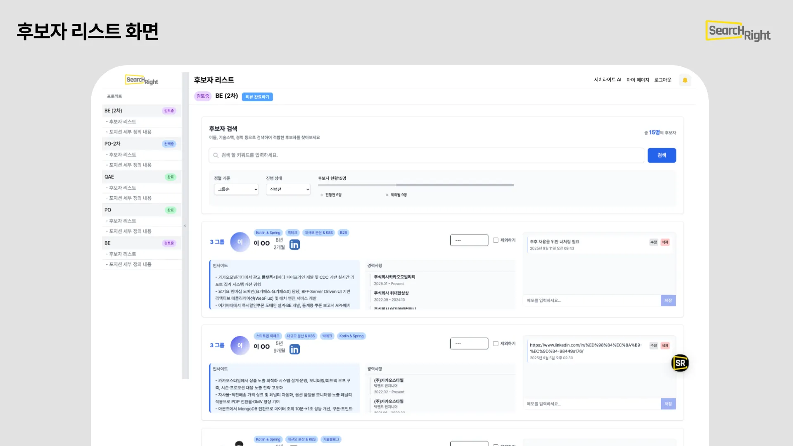Open the 정렬 기준 그룹순 dropdown
Viewport: 793px width, 446px height.
tap(236, 190)
